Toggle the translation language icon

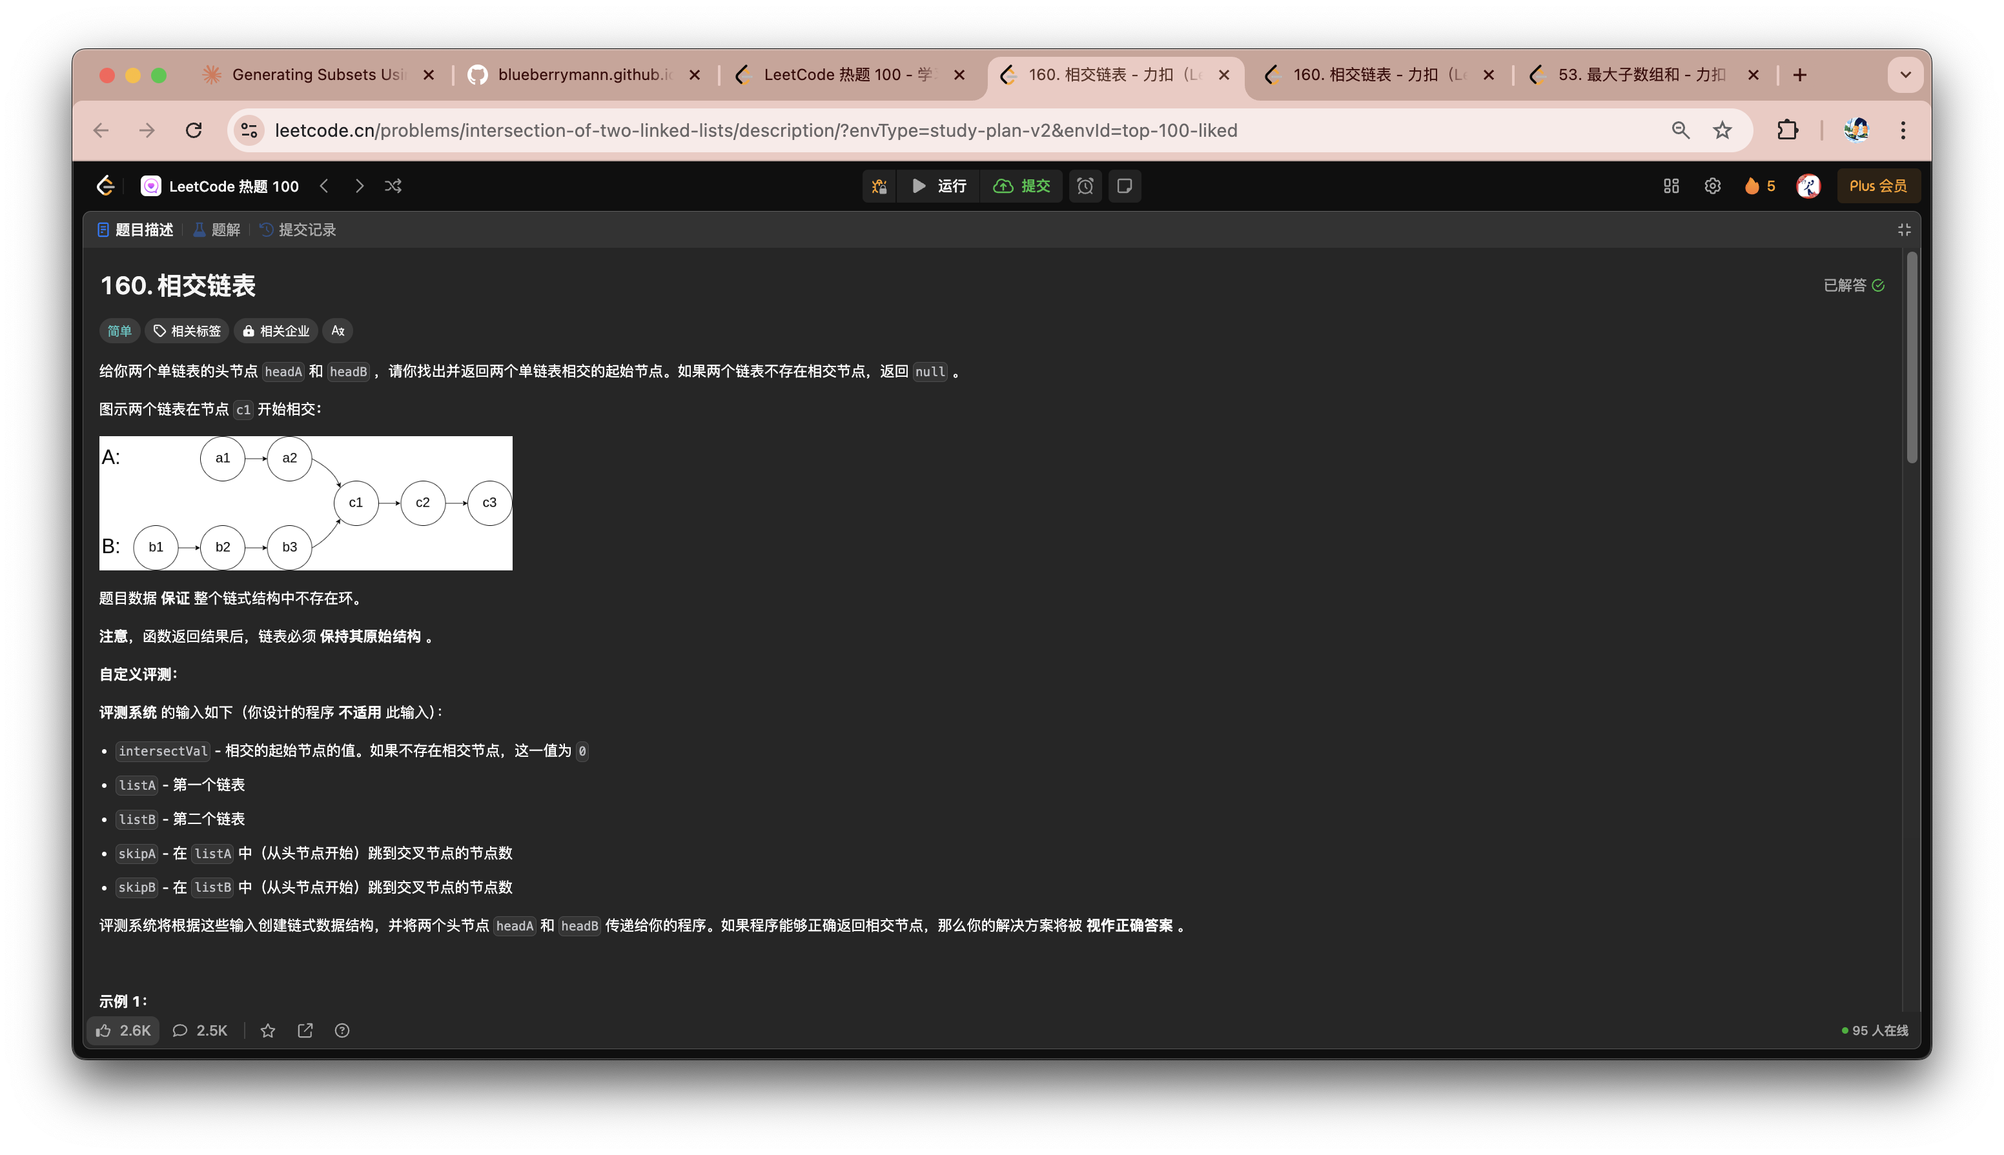[x=338, y=331]
